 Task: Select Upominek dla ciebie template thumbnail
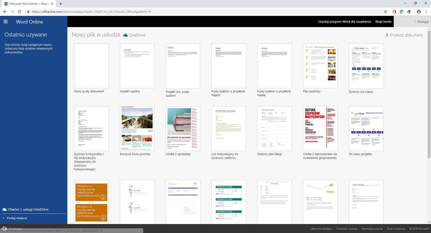229,202
